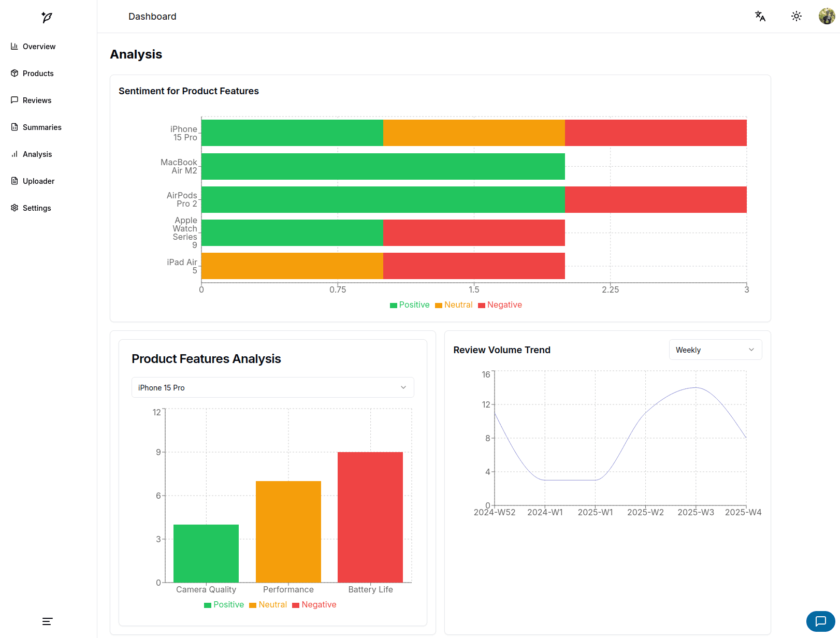The image size is (840, 638).
Task: Click the MacBook Air M2 positive bar
Action: click(383, 166)
